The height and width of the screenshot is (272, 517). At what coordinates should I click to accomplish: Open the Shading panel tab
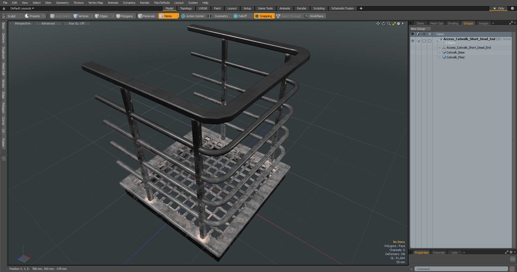(453, 23)
